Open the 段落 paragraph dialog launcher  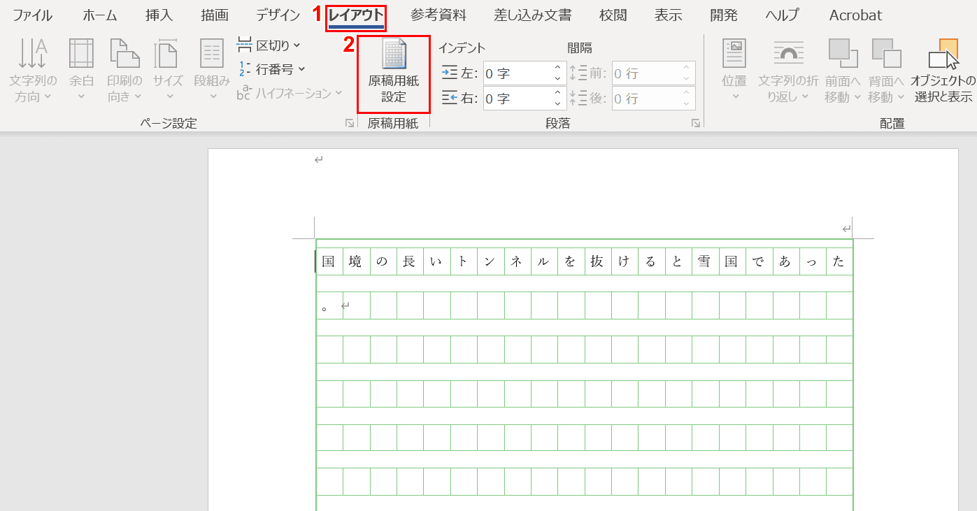tap(696, 124)
